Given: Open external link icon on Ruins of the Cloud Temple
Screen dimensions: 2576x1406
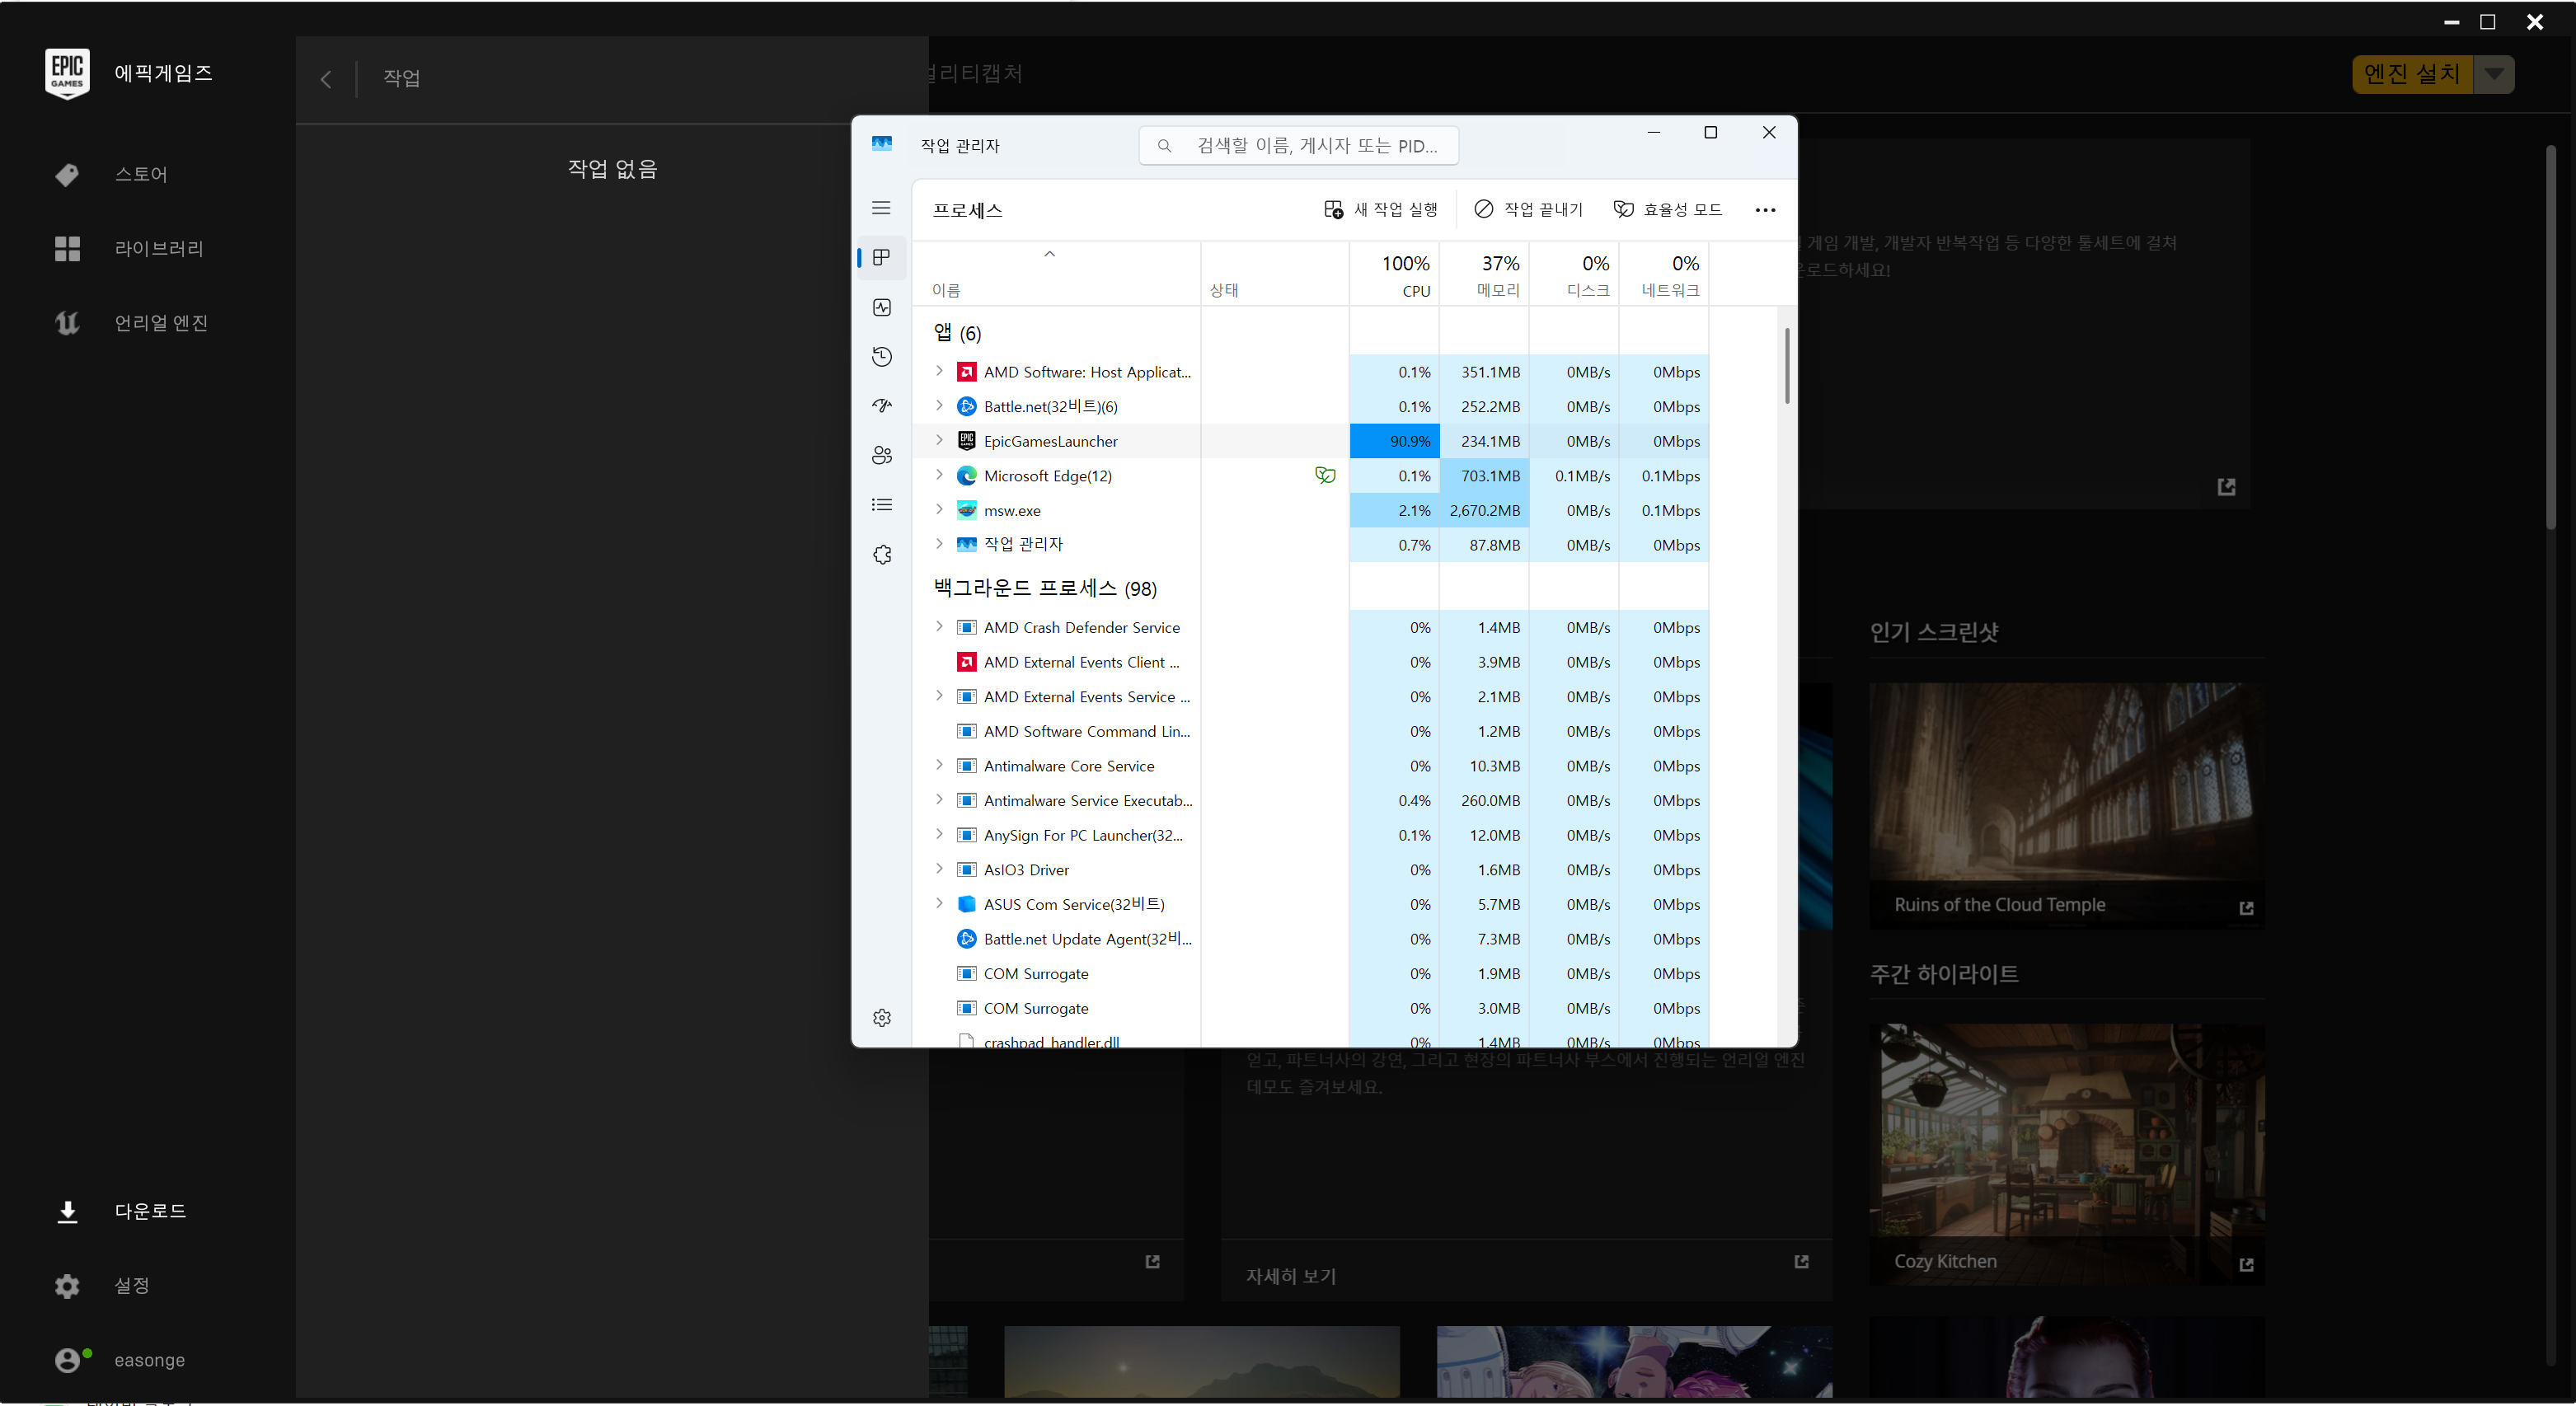Looking at the screenshot, I should pyautogui.click(x=2246, y=907).
